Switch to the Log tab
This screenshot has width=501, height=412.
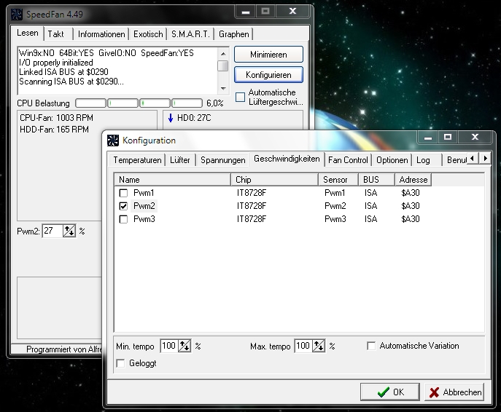coord(423,159)
